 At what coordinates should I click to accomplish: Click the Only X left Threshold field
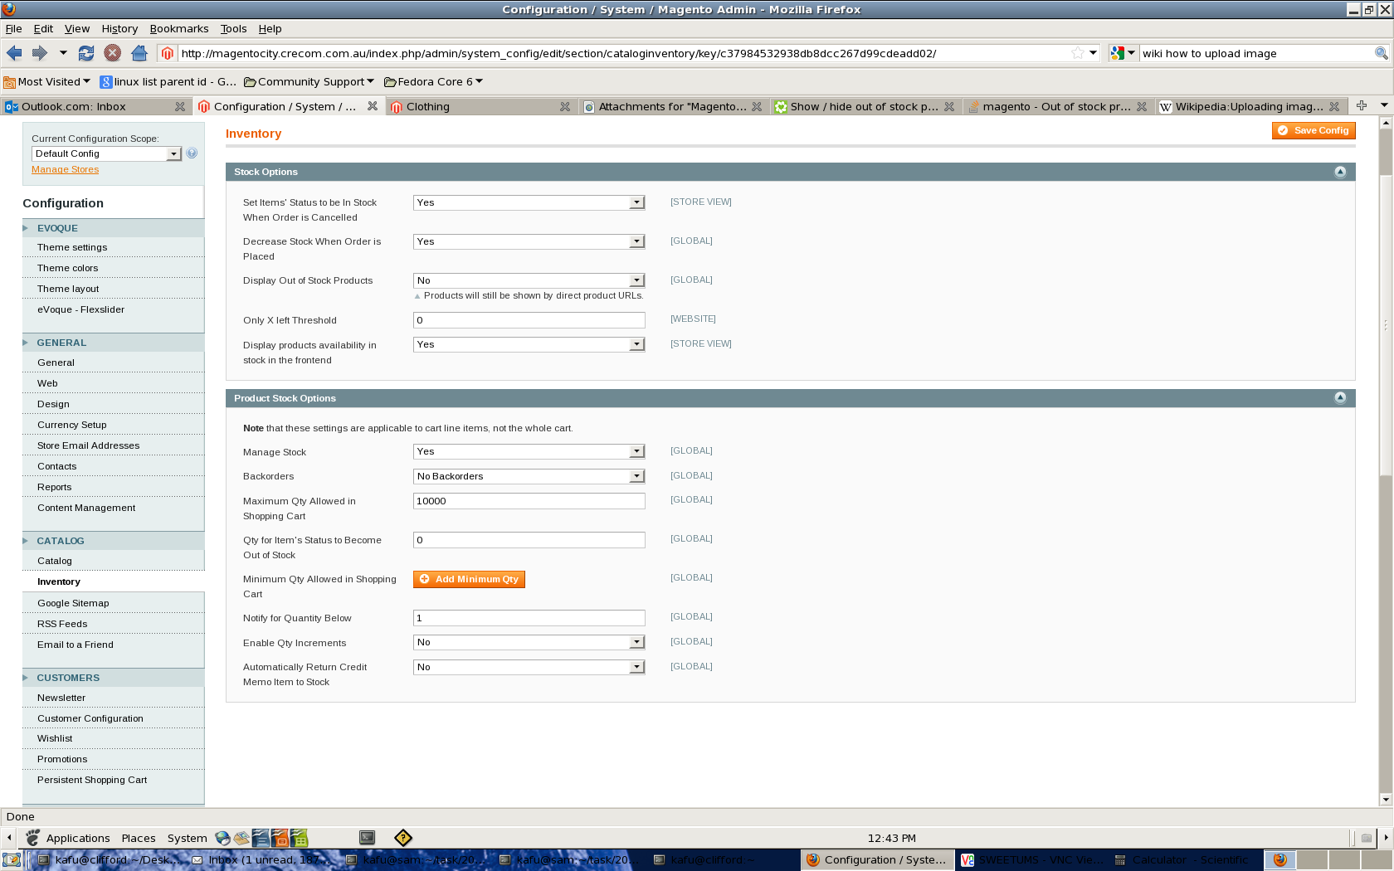pos(529,320)
